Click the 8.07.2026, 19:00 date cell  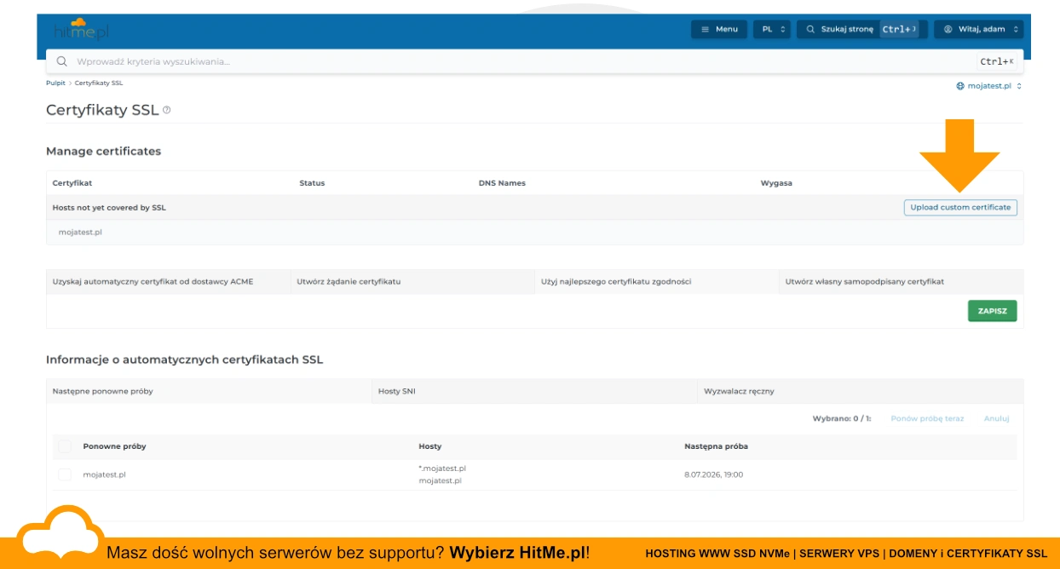(x=713, y=474)
